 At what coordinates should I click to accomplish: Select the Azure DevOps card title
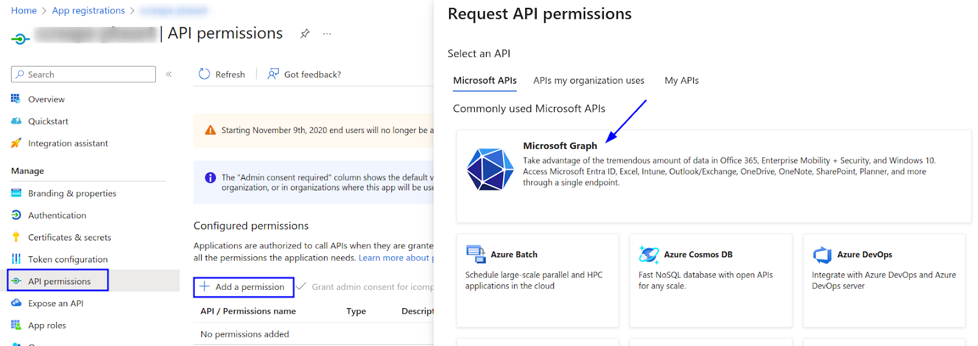tap(864, 254)
